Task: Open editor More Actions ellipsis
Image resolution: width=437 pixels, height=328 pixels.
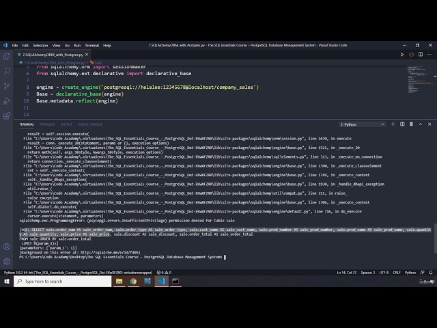Action: coord(429,55)
